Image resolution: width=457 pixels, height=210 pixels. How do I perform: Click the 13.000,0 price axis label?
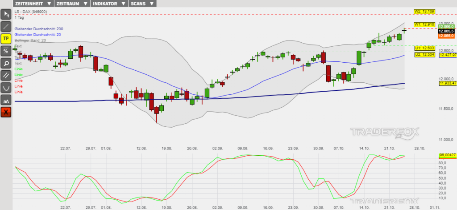446,23
